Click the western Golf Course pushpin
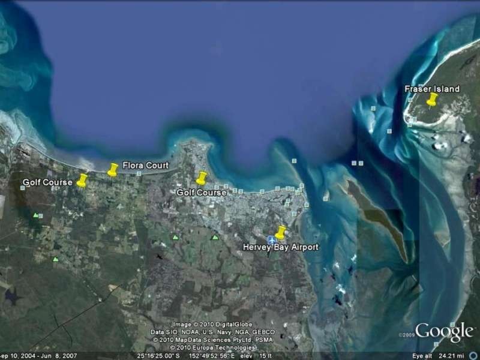 (x=82, y=179)
